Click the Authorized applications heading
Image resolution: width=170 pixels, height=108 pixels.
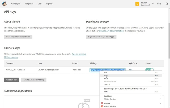point(18,91)
